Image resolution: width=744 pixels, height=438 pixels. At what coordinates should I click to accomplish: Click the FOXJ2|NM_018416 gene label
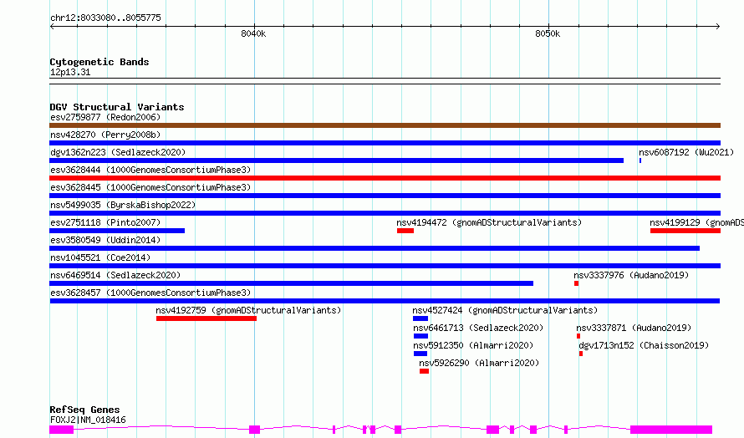[88, 420]
